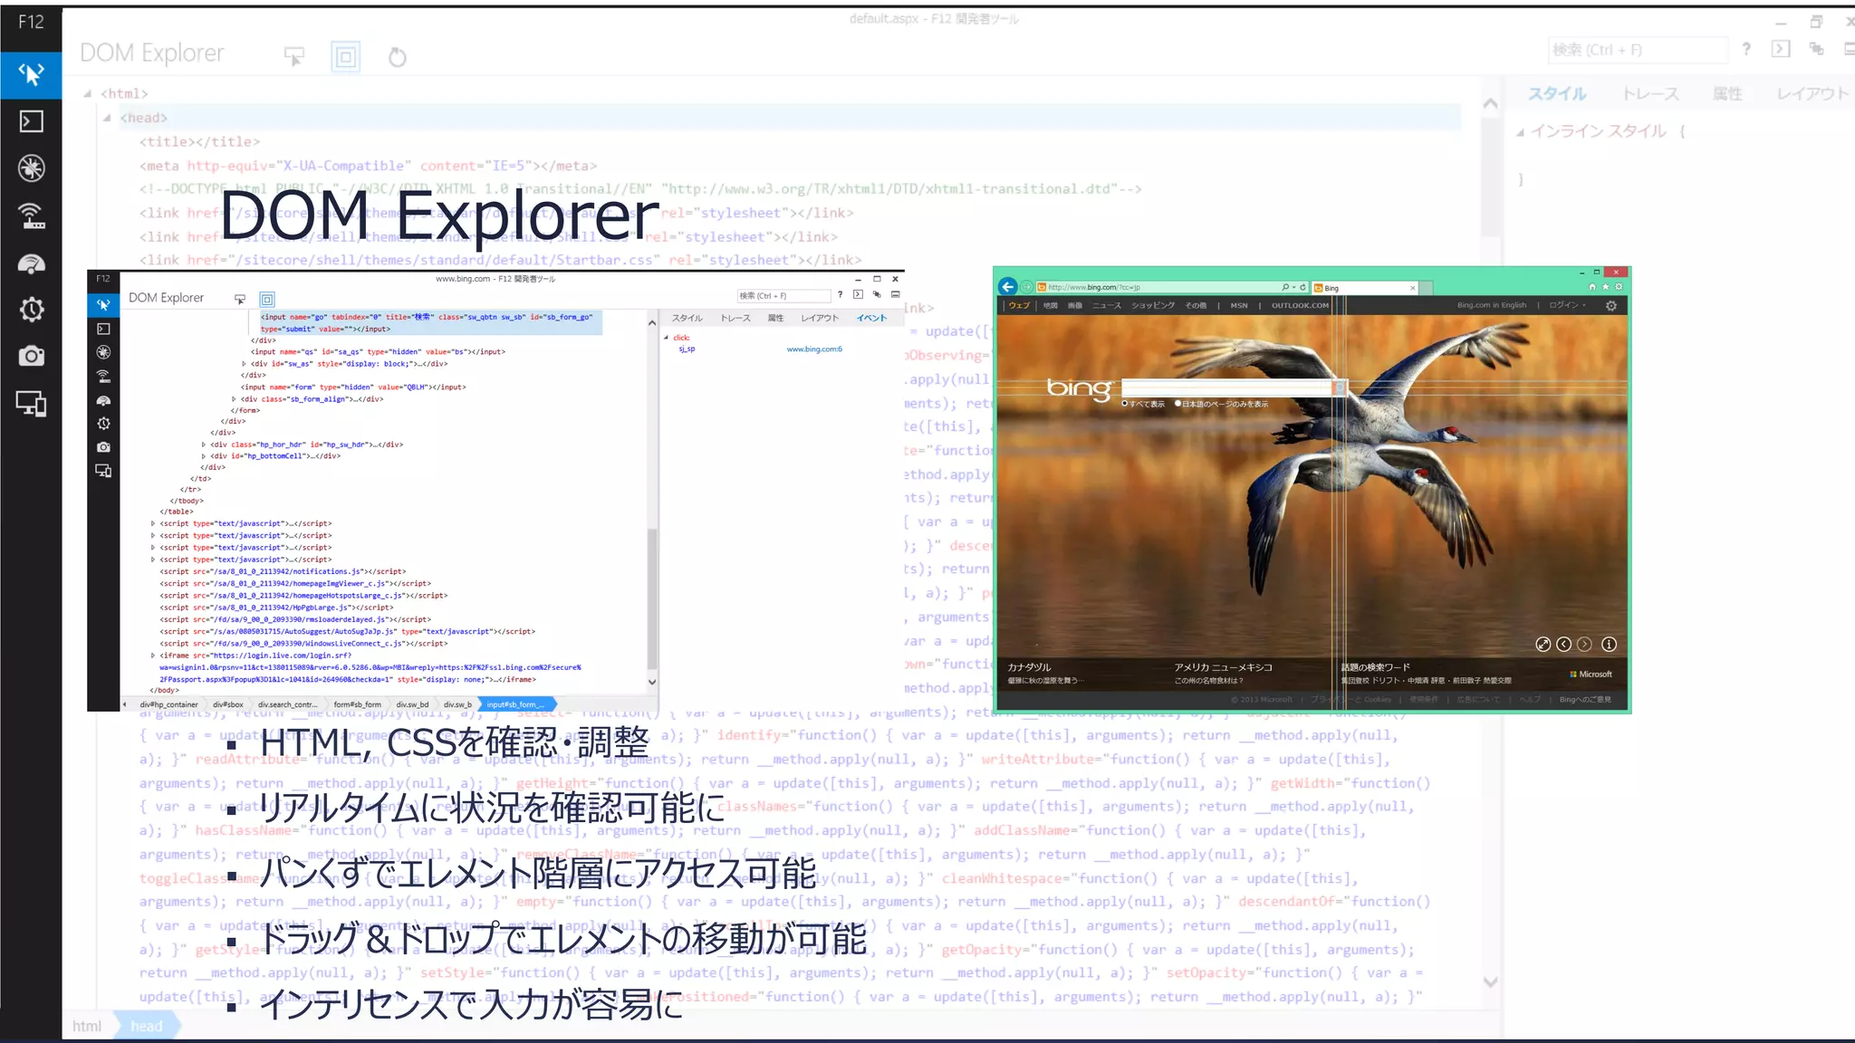Switch to the トレース tab in the large window
Viewport: 1855px width, 1043px height.
click(x=1650, y=94)
